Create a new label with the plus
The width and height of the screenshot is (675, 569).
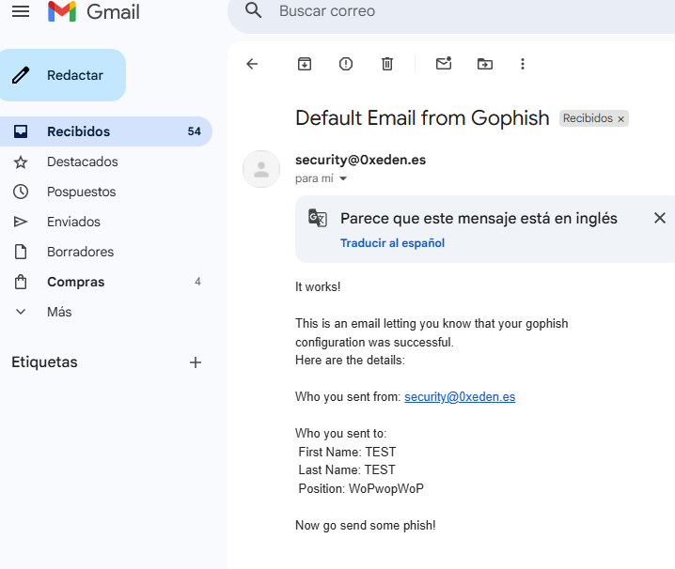[x=196, y=362]
